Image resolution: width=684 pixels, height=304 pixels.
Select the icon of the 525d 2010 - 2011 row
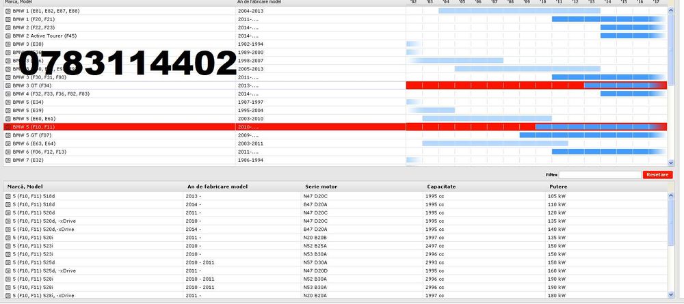click(8, 262)
